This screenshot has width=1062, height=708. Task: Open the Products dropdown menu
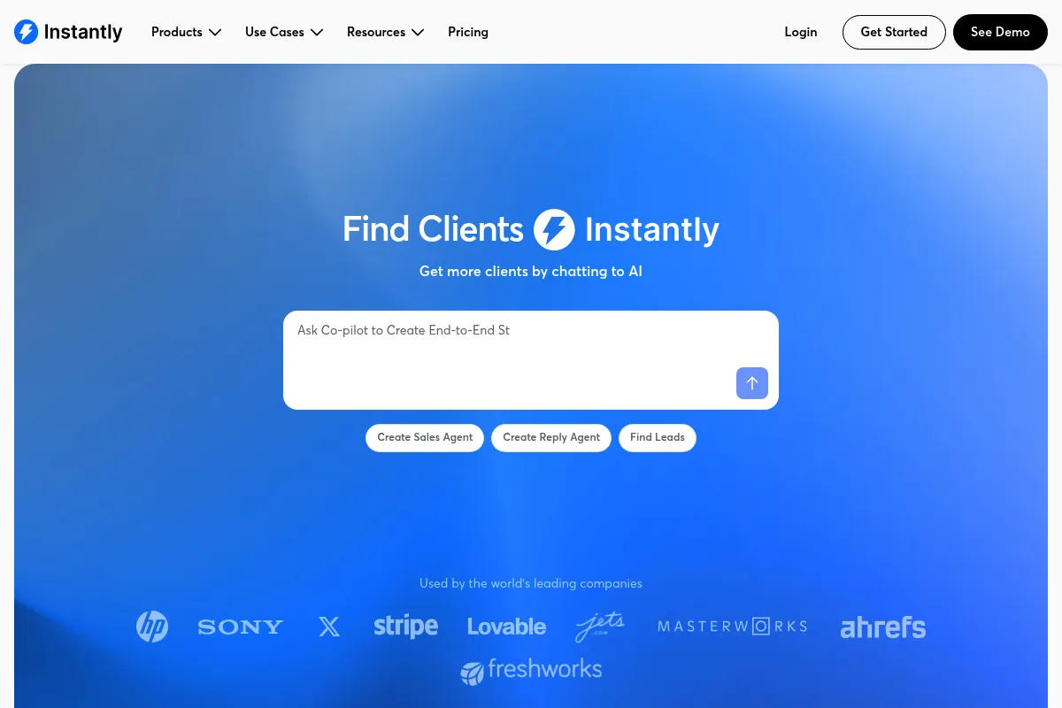[186, 32]
